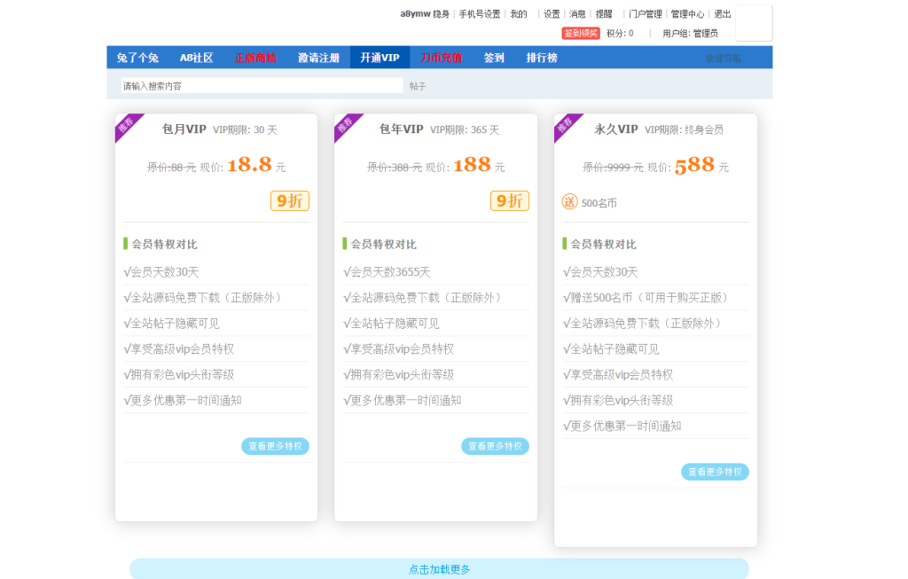
Task: Expand 快捷导航 quick navigation
Action: click(724, 58)
